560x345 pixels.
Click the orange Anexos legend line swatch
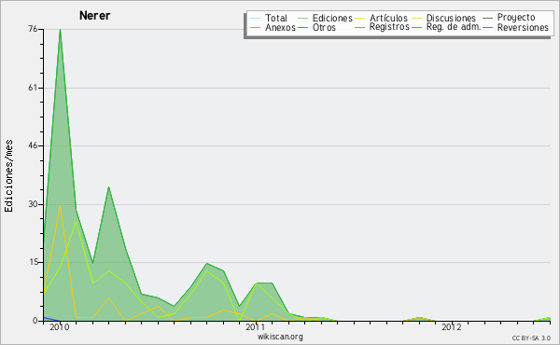click(256, 27)
